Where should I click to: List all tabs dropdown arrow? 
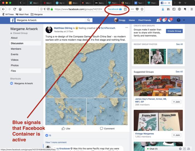[x=185, y=3]
